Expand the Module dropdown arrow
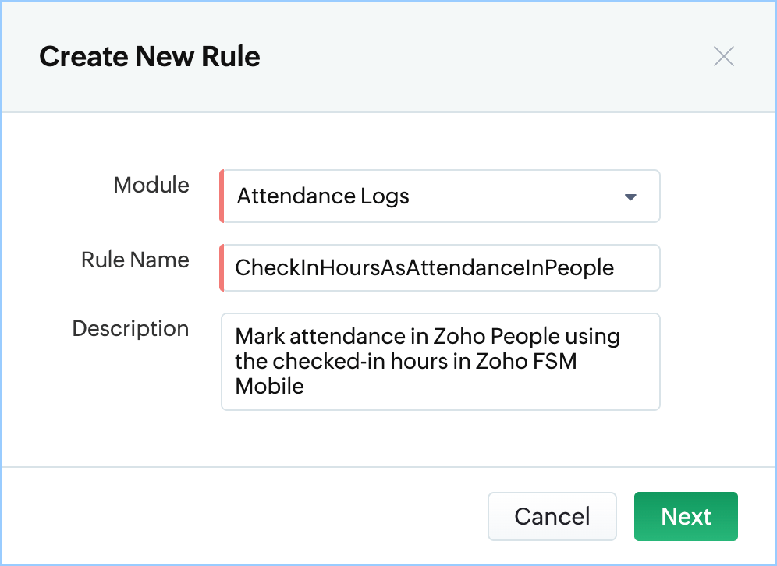 (x=630, y=197)
